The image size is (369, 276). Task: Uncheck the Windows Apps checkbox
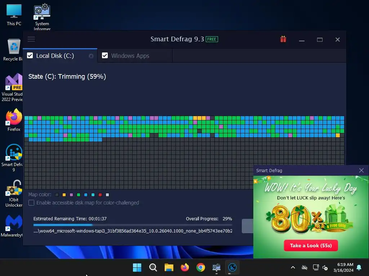coord(105,55)
